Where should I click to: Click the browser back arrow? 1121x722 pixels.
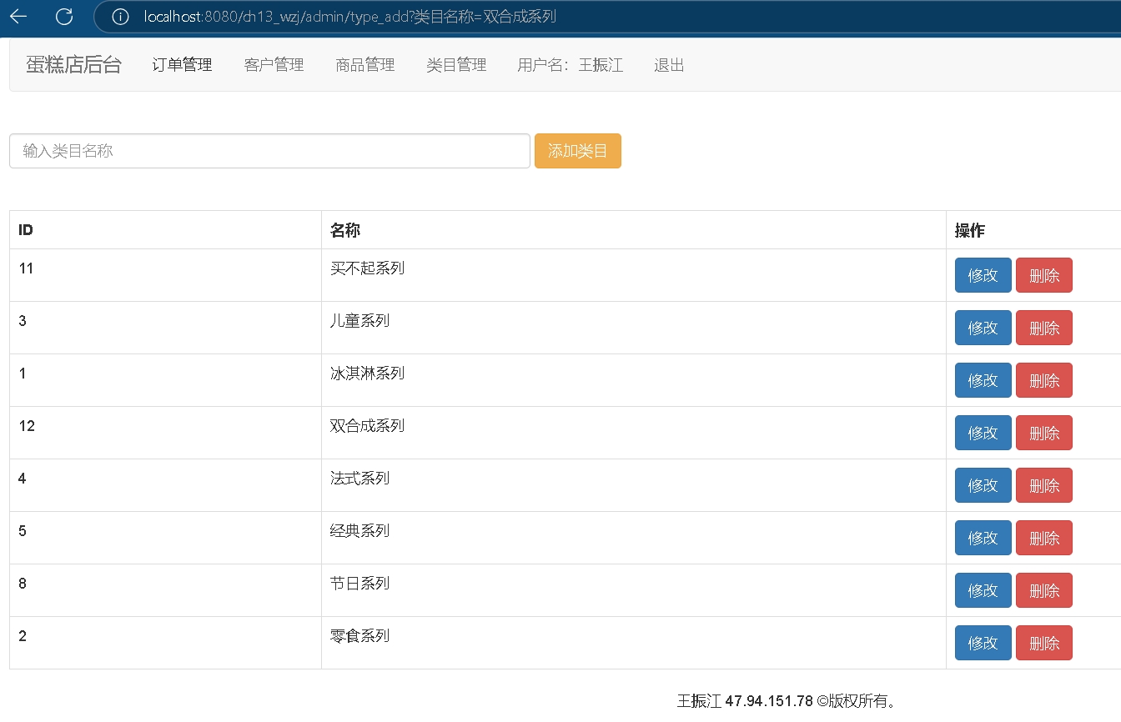18,17
